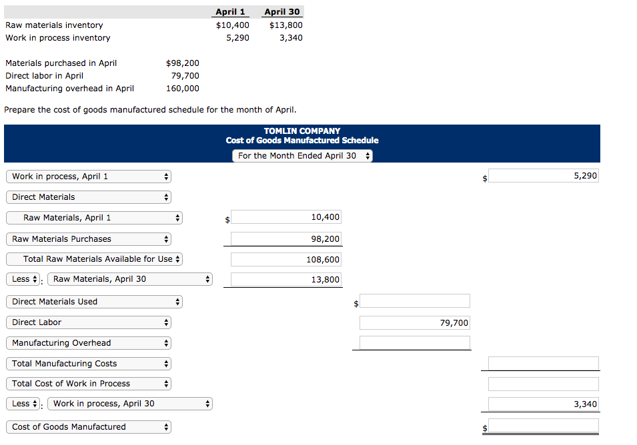The width and height of the screenshot is (637, 445).
Task: Click the '$98,200' materials purchased value
Action: click(182, 63)
